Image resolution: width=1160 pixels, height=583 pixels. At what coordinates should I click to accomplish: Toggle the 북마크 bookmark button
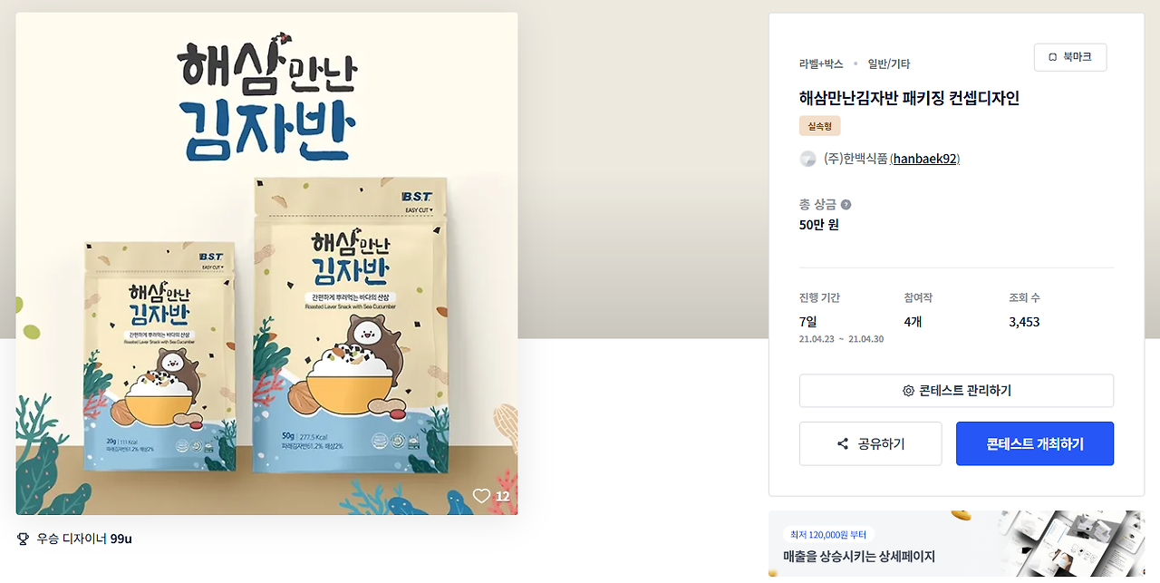point(1070,57)
